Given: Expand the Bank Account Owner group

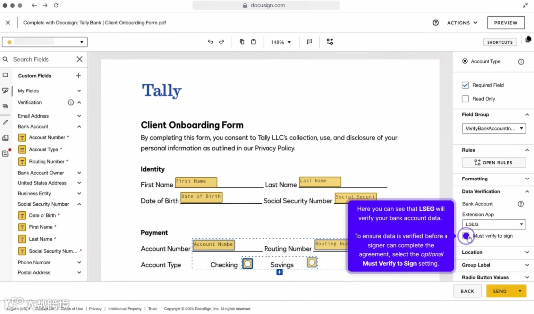Looking at the screenshot, I should (79, 173).
